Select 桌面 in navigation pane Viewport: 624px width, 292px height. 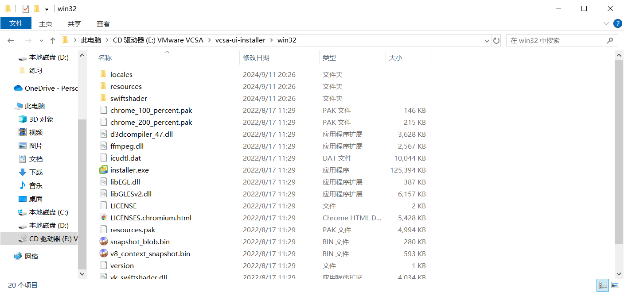click(x=36, y=199)
